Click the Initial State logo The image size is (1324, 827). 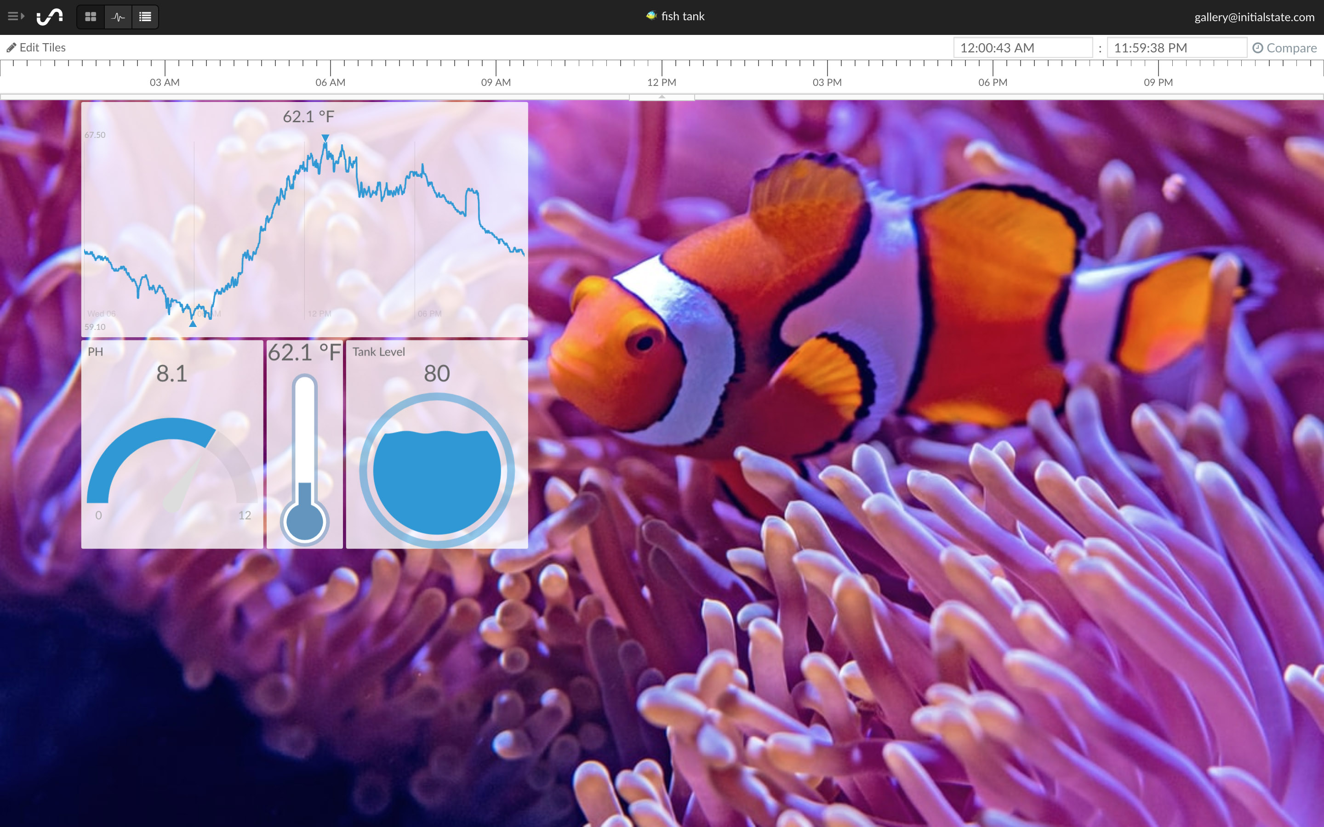pyautogui.click(x=49, y=17)
